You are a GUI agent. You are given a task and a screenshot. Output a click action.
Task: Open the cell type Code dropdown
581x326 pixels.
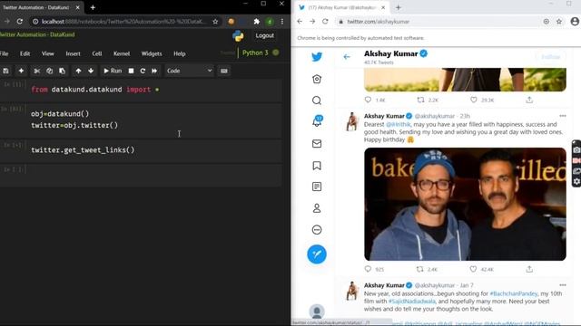point(189,71)
